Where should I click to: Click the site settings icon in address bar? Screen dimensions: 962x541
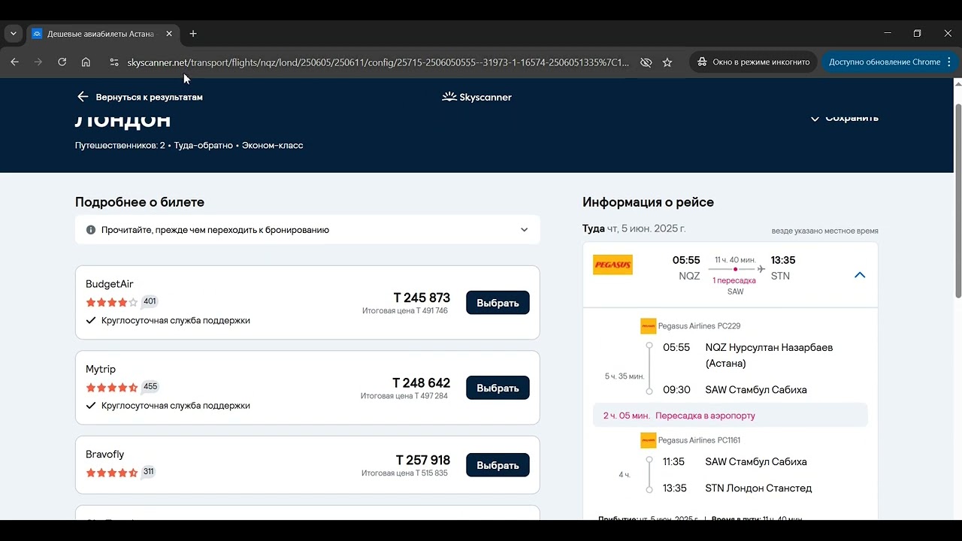tap(114, 62)
